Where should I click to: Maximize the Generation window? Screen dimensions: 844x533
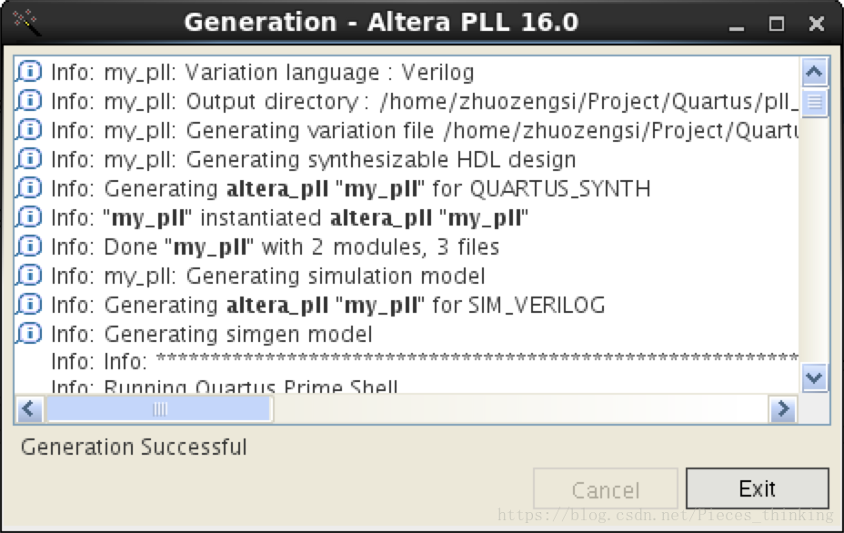pyautogui.click(x=776, y=24)
